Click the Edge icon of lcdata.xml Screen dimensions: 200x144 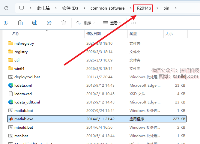tap(11, 85)
